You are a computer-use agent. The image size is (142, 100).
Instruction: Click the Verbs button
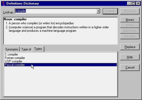tap(130, 25)
